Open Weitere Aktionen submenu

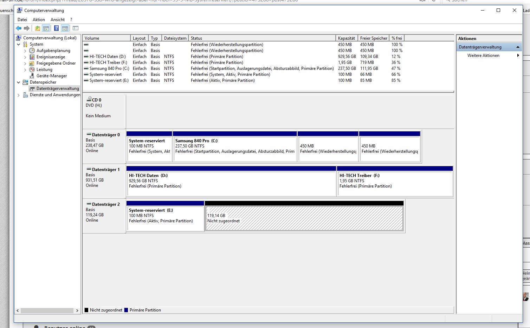click(483, 55)
